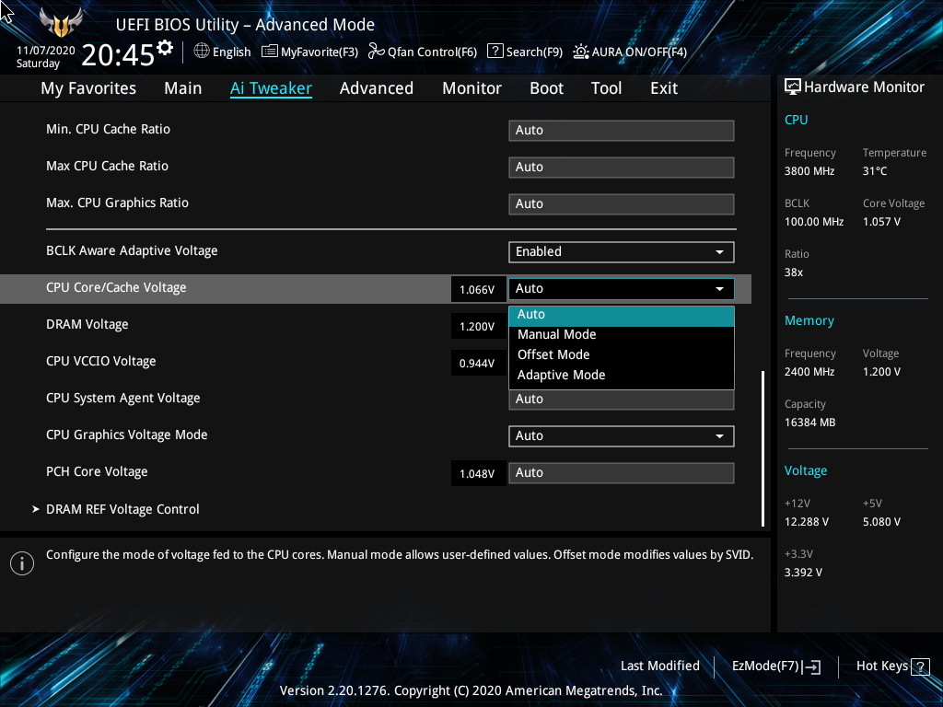Screen dimensions: 943x707
Task: Expand the DRAM REF Voltage Control submenu
Action: (122, 509)
